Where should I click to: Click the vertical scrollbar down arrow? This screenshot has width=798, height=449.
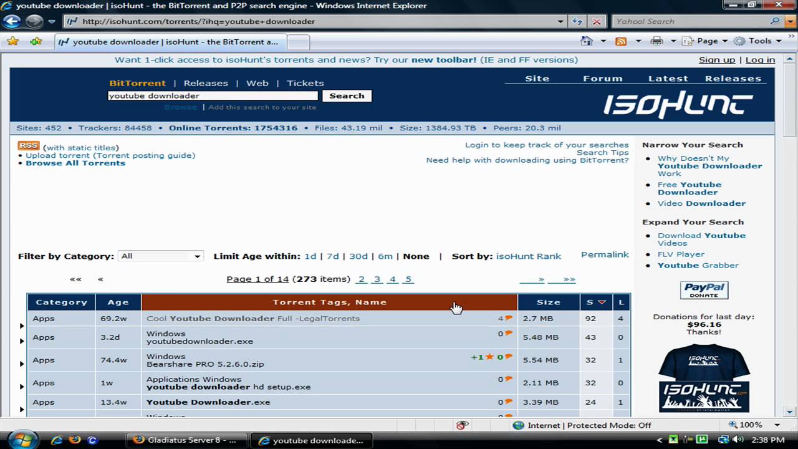[x=790, y=412]
